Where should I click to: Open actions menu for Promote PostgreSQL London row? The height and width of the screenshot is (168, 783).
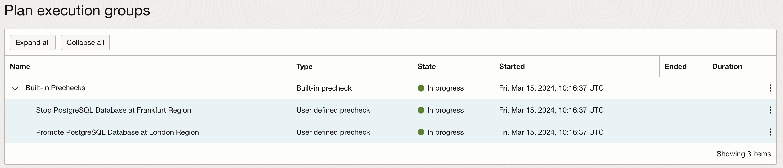tap(770, 132)
